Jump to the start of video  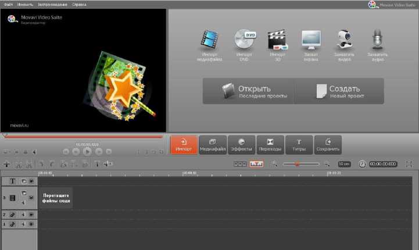[x=66, y=152]
